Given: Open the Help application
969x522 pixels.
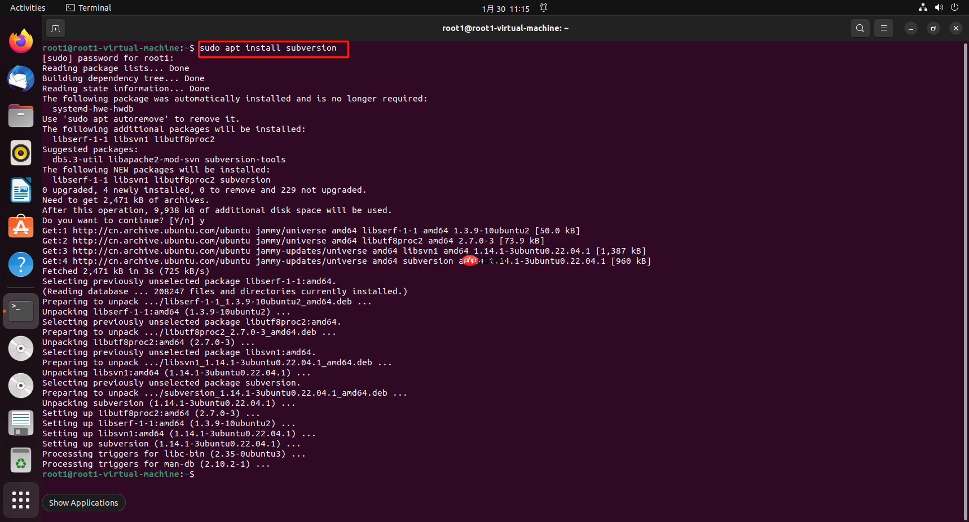Looking at the screenshot, I should pyautogui.click(x=20, y=264).
